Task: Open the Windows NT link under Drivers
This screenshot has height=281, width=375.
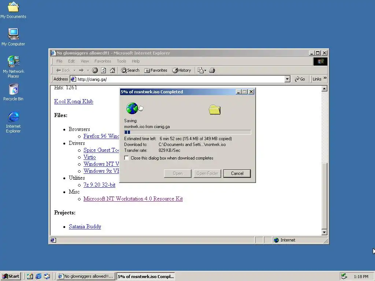Action: click(x=101, y=164)
